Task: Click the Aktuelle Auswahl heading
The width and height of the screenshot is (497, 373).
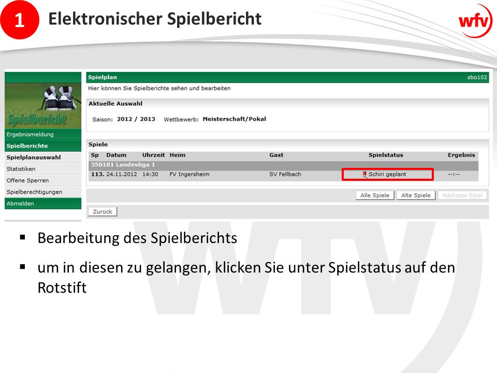Action: click(115, 104)
